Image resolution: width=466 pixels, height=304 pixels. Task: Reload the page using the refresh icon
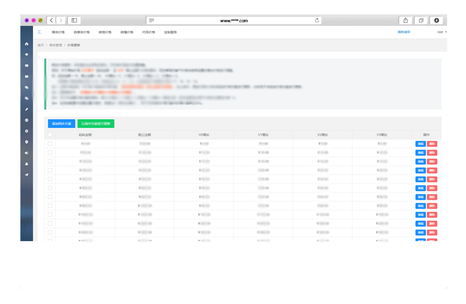click(x=317, y=20)
